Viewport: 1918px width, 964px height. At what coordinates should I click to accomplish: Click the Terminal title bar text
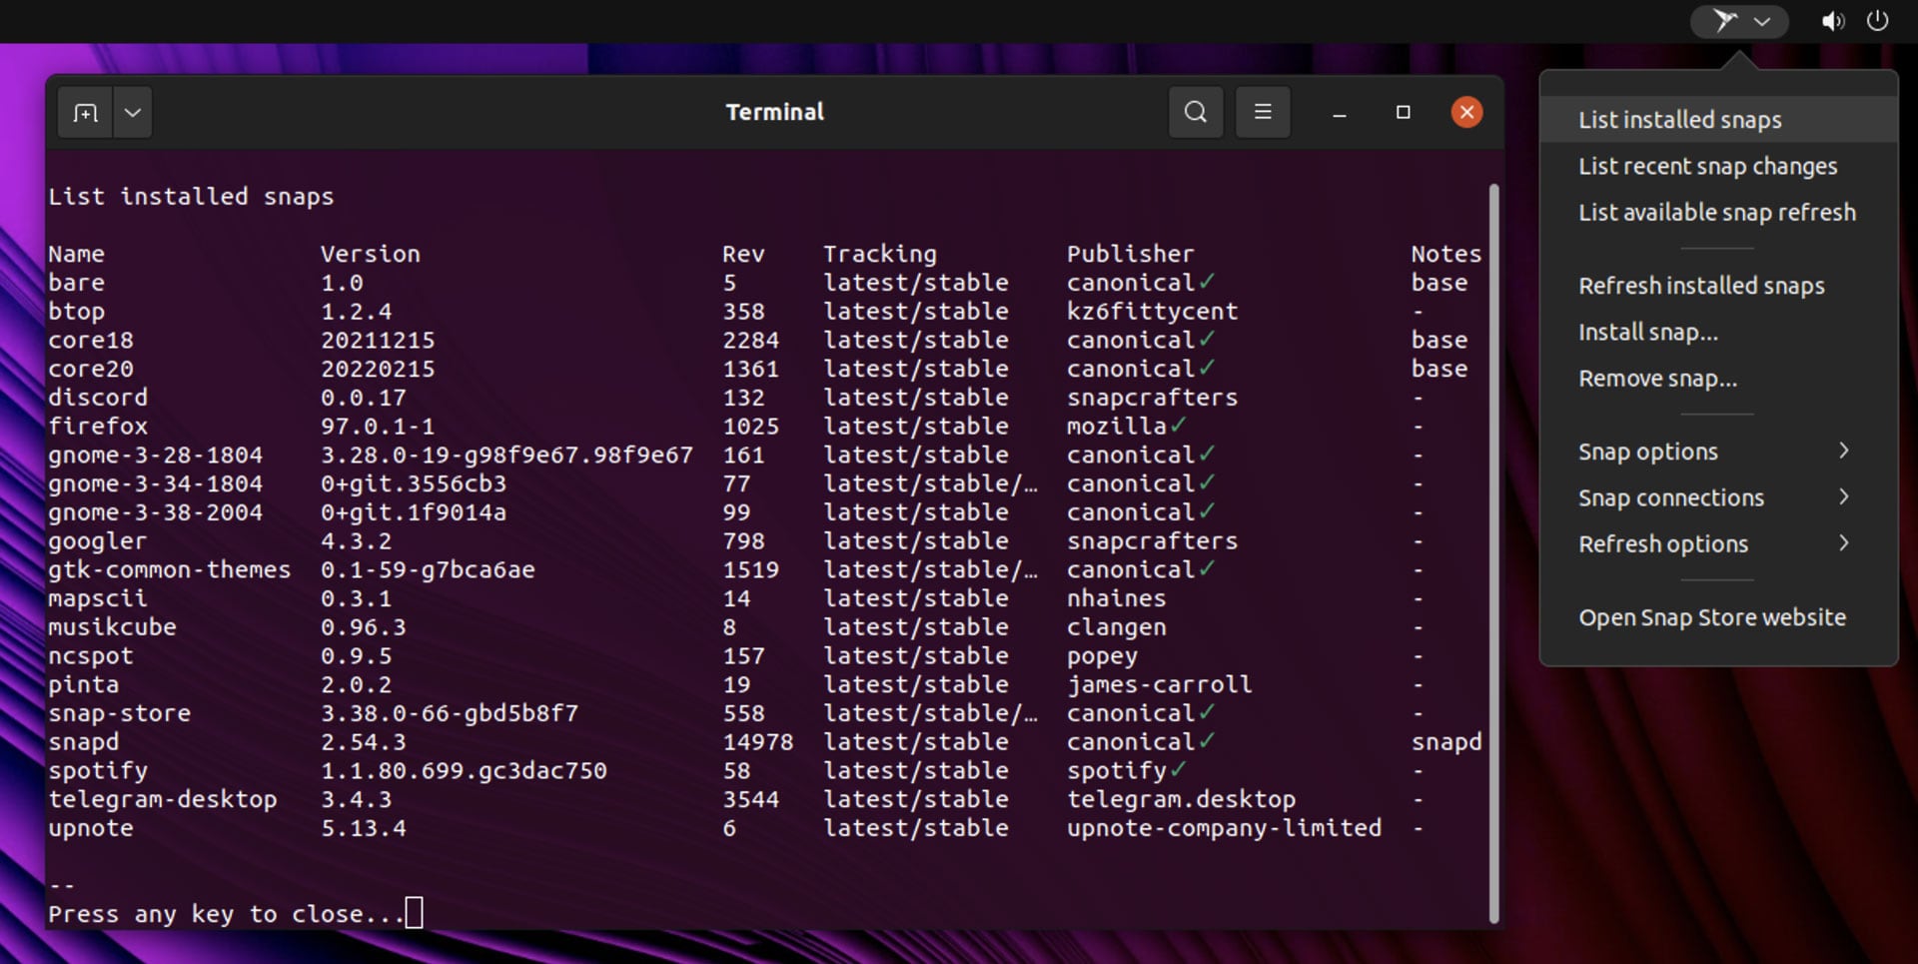tap(775, 112)
